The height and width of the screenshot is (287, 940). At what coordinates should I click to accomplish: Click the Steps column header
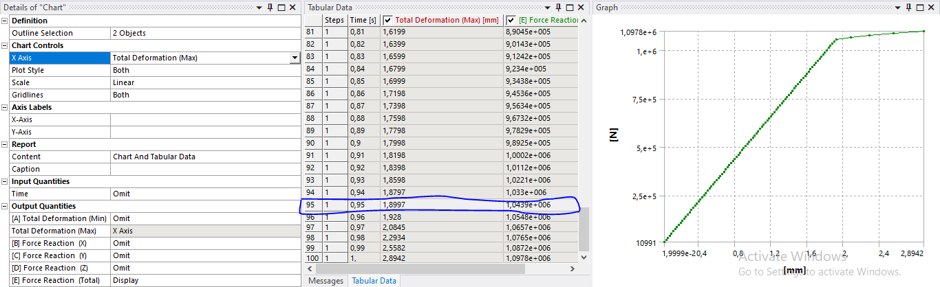(x=334, y=21)
